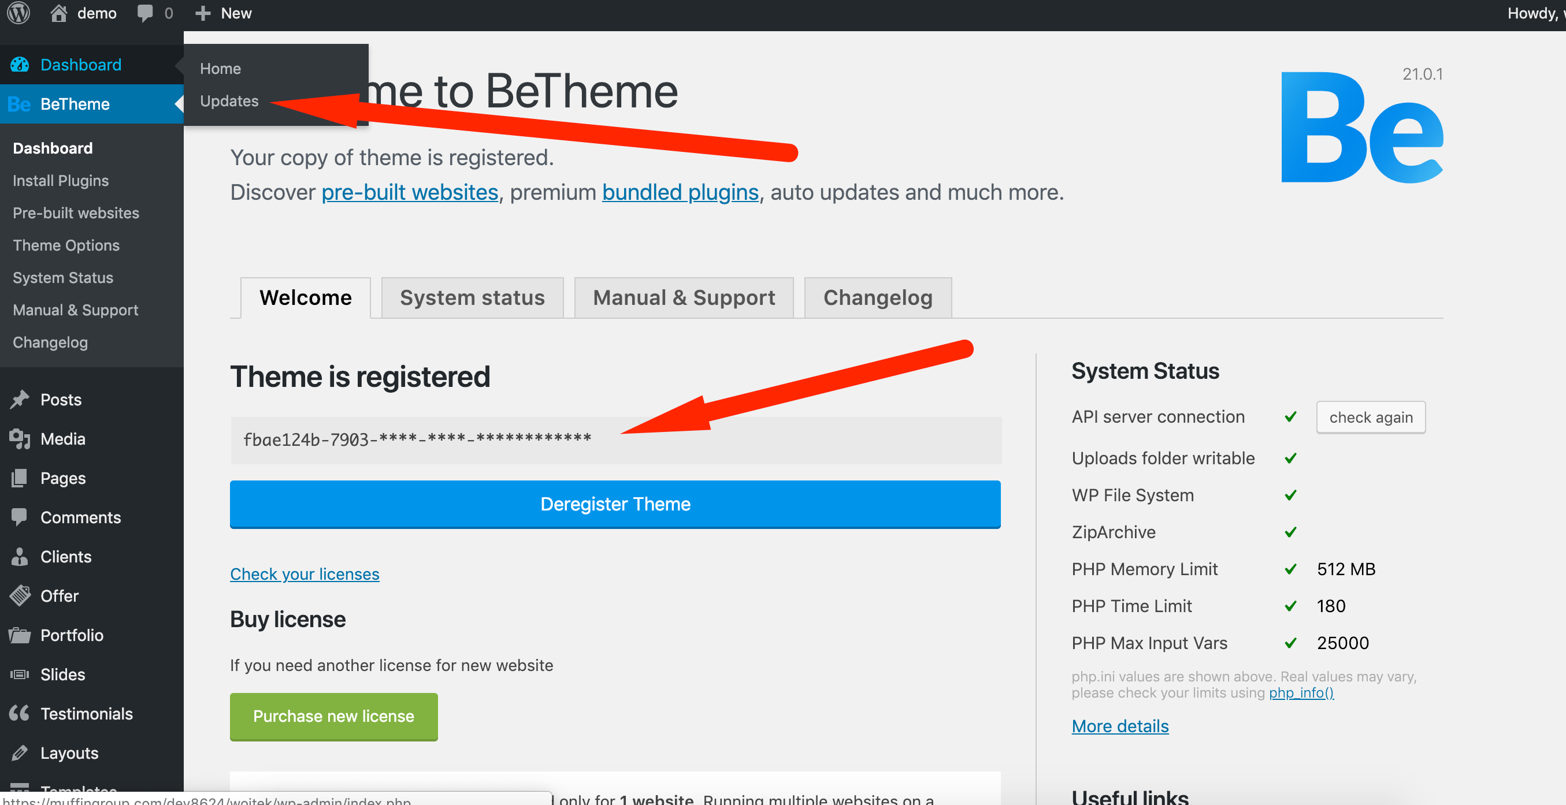Open php_info() link
This screenshot has width=1566, height=805.
[x=1301, y=692]
